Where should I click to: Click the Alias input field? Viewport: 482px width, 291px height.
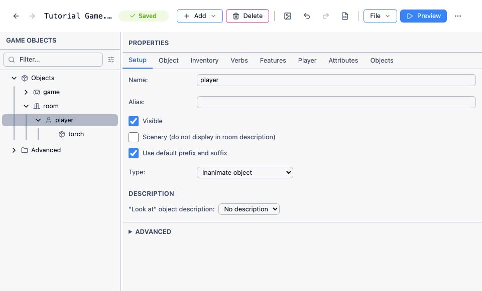pyautogui.click(x=336, y=102)
